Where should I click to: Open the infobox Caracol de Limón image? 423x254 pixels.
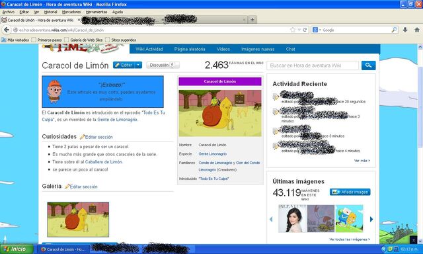click(x=220, y=113)
